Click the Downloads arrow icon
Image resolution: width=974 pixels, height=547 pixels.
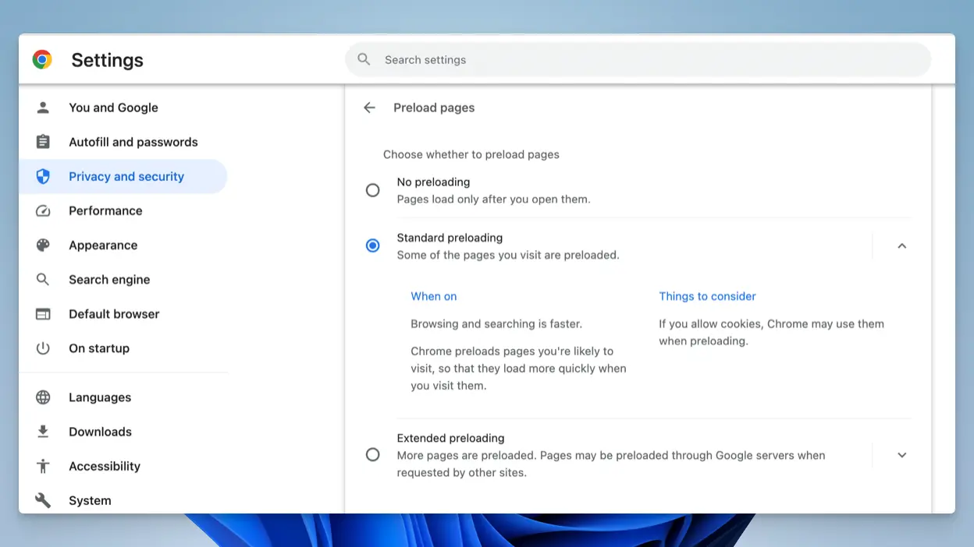[x=43, y=432]
